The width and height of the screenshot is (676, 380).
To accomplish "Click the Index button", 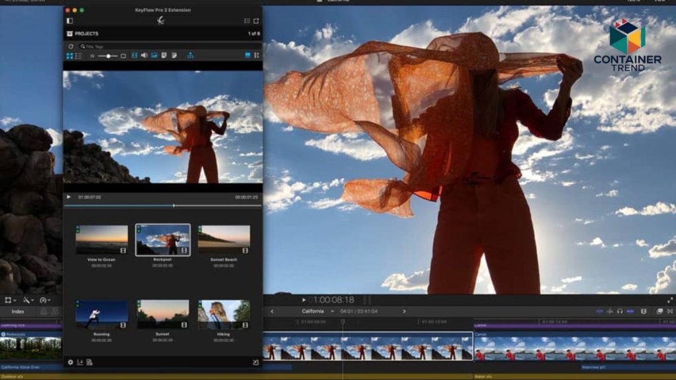I will 18,311.
